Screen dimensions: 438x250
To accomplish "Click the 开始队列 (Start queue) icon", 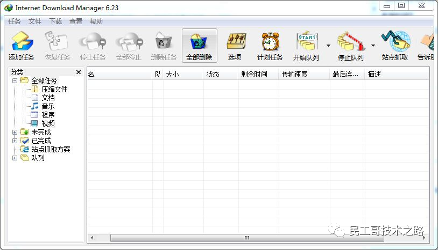I will pos(306,46).
